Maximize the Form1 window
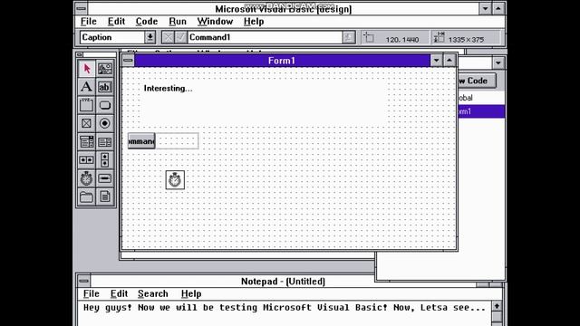The image size is (580, 326). [449, 61]
